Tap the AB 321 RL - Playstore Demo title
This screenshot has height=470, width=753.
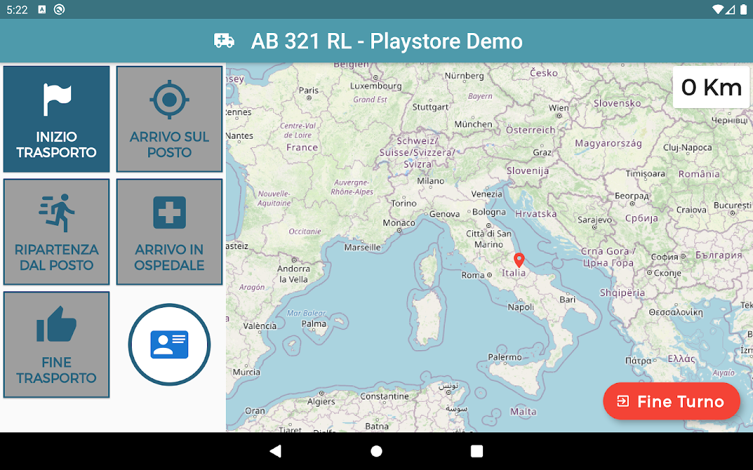point(387,41)
